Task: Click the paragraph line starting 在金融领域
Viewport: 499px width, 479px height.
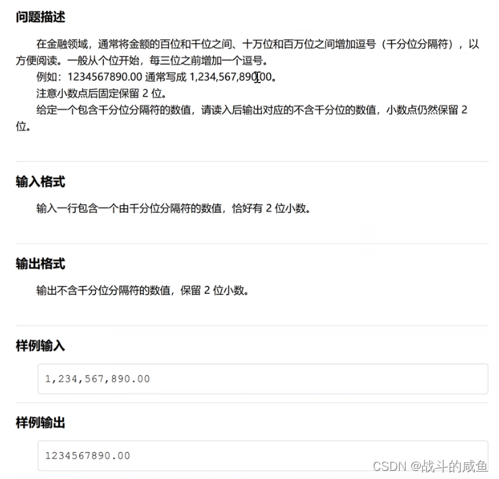Action: click(x=257, y=44)
